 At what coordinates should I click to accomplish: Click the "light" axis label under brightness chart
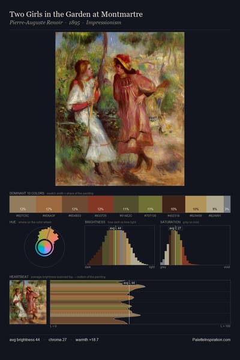point(152,267)
